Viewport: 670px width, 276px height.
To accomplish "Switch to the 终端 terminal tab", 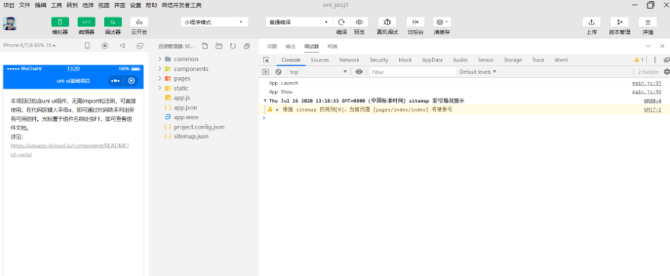I will click(332, 46).
